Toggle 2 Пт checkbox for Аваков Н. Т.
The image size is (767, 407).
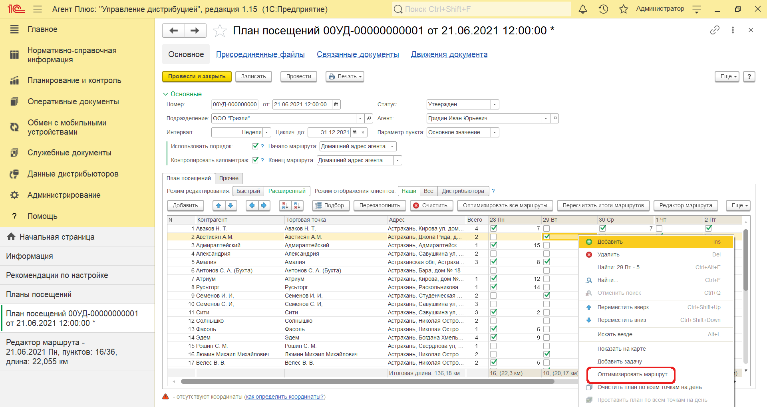click(x=708, y=228)
